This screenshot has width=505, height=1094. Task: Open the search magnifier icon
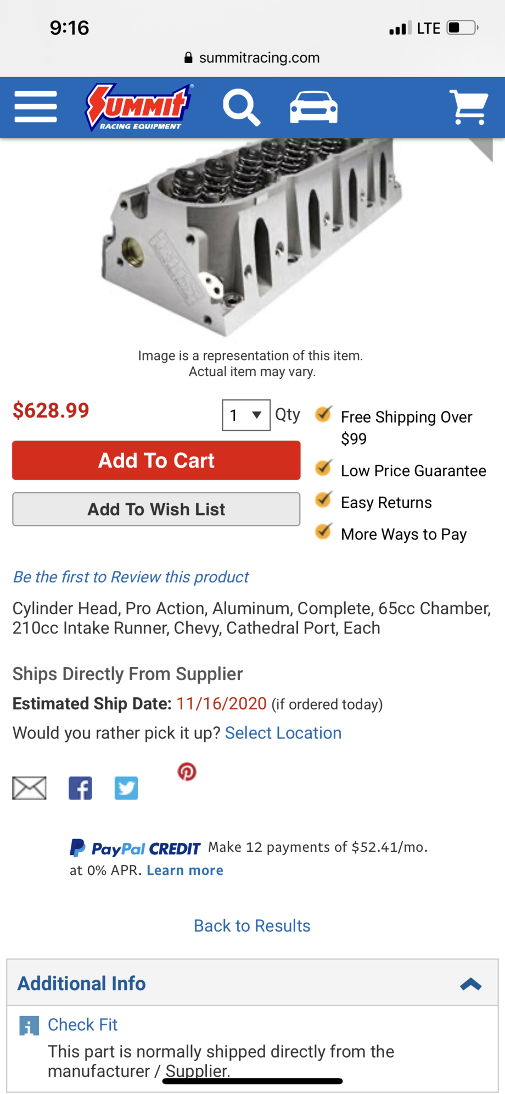pos(241,108)
